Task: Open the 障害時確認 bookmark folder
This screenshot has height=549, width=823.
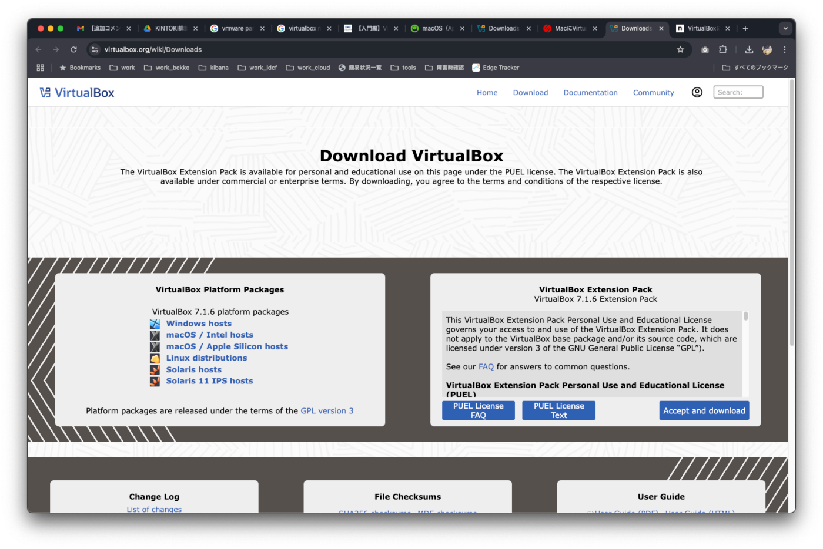Action: [x=444, y=68]
